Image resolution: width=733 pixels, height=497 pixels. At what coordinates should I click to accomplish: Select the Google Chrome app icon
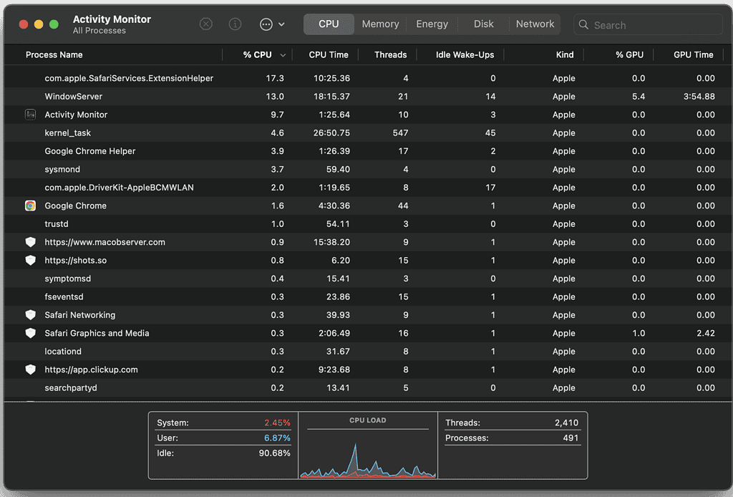30,206
